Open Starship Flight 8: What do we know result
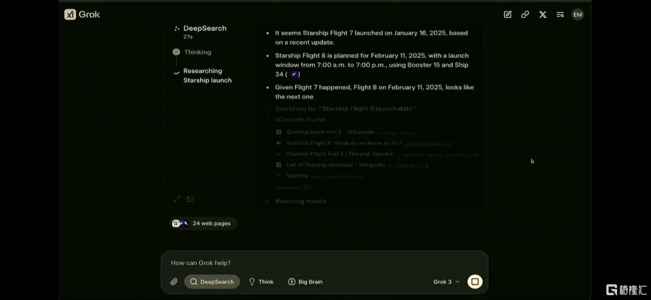The height and width of the screenshot is (300, 651). (x=344, y=143)
